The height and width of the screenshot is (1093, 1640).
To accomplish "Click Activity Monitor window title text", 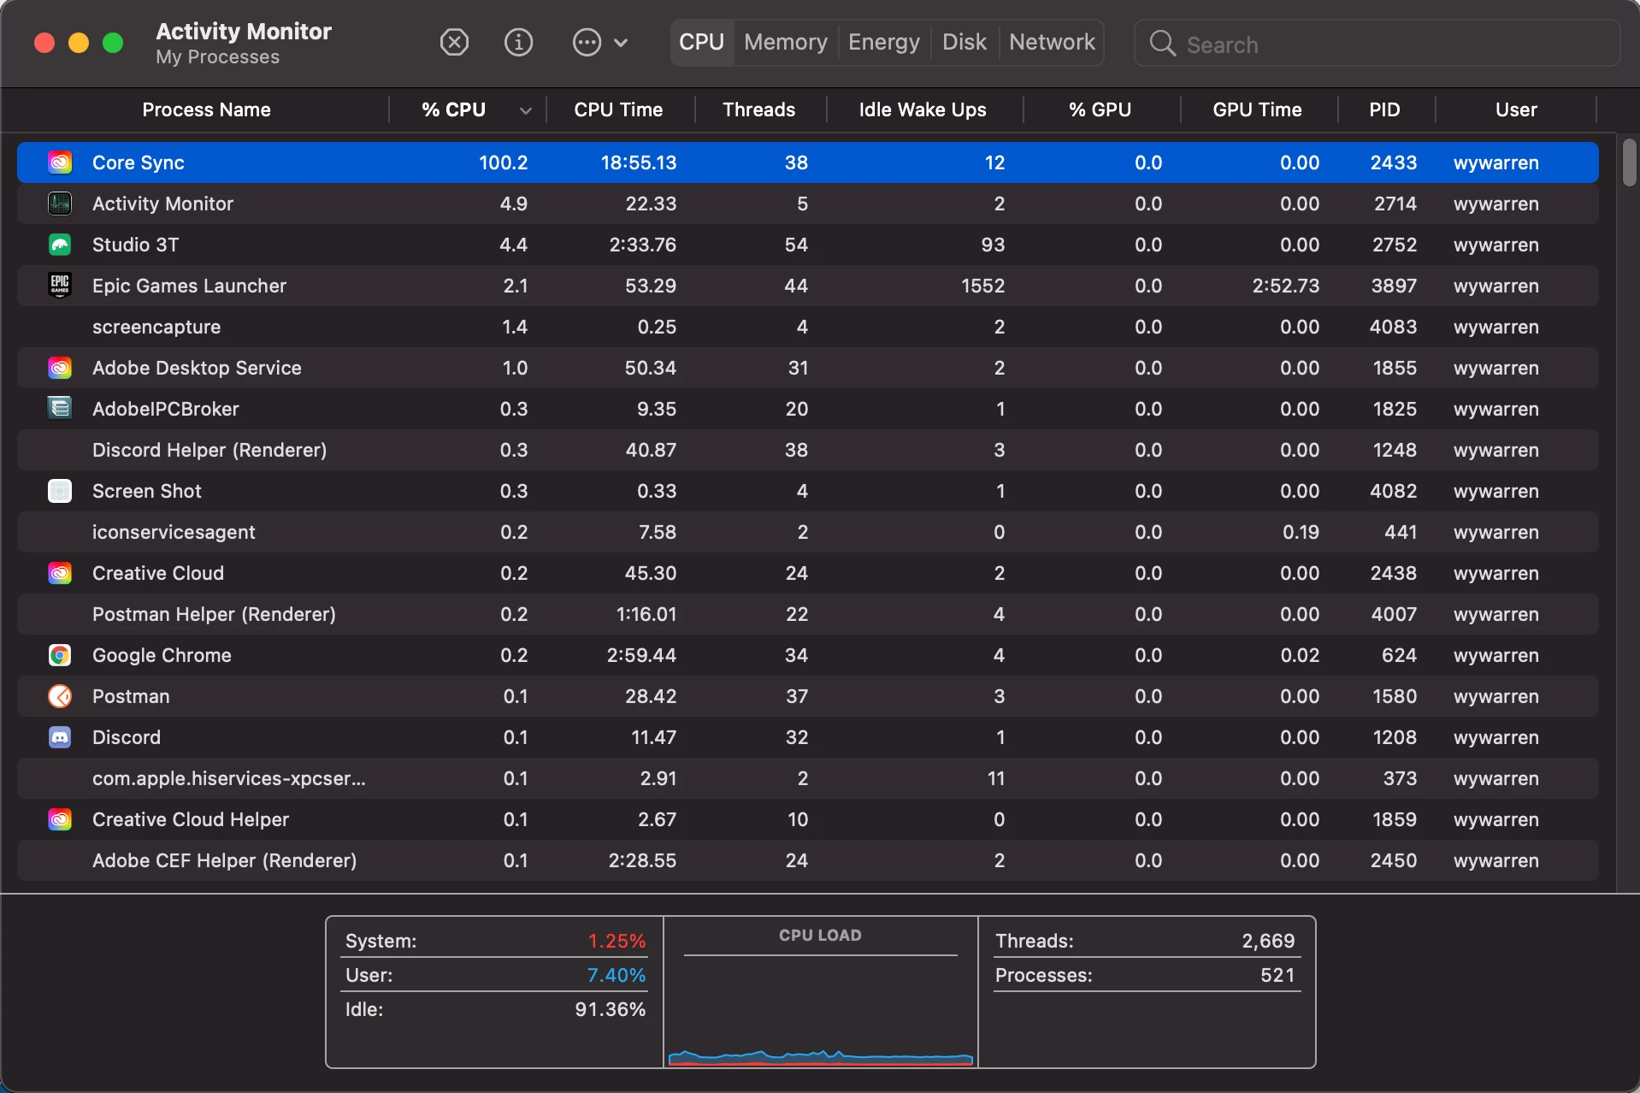I will pyautogui.click(x=244, y=31).
